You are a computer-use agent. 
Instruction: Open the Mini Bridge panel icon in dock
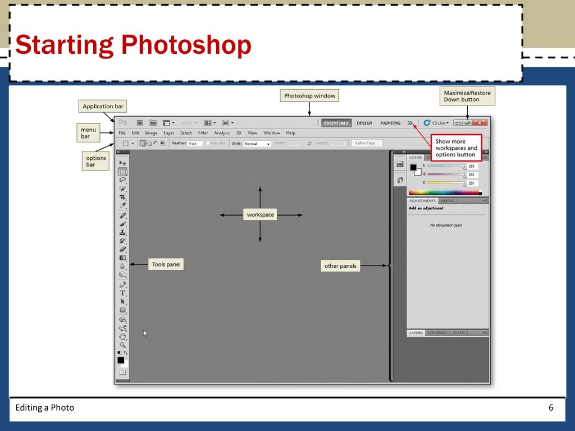tap(400, 164)
